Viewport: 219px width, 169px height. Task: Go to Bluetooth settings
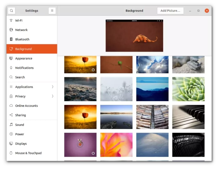(32, 39)
